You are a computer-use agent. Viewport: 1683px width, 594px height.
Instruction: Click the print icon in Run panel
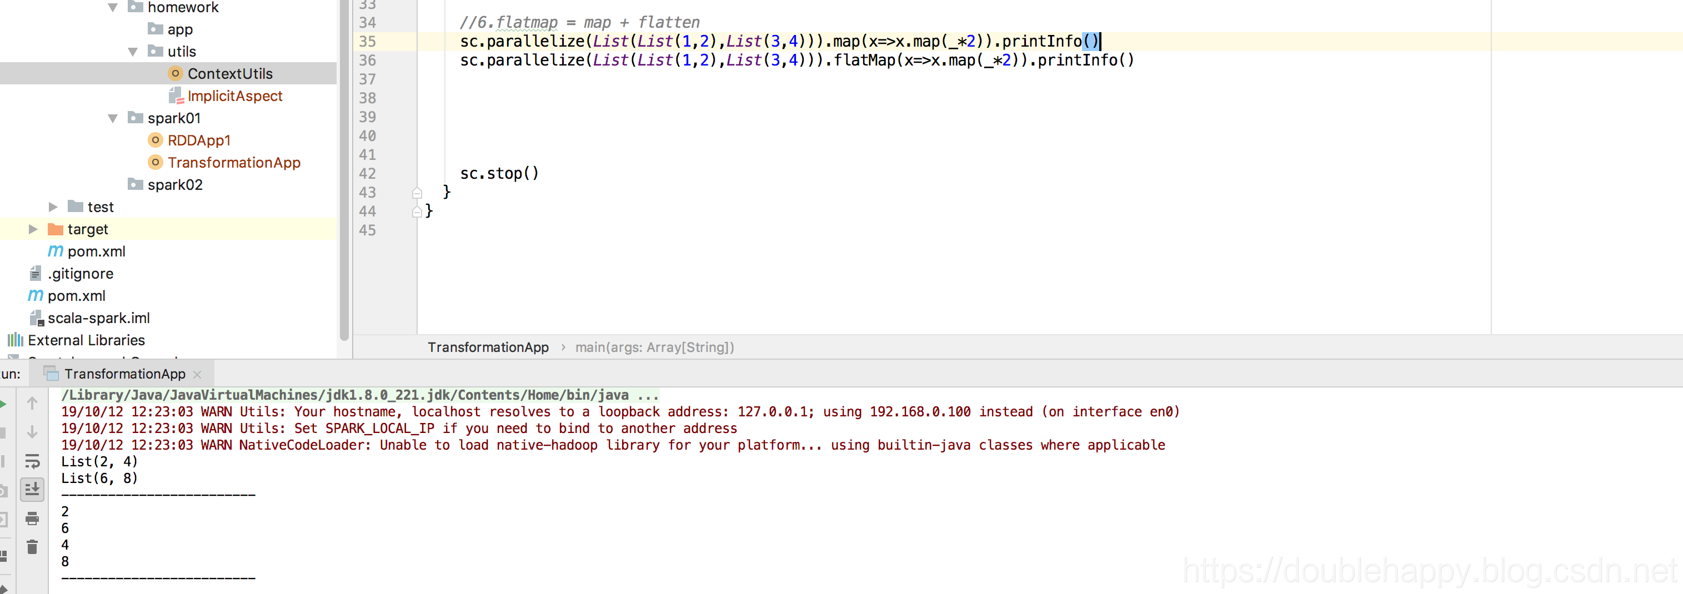pos(32,519)
